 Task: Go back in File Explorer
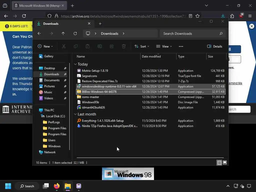point(39,33)
